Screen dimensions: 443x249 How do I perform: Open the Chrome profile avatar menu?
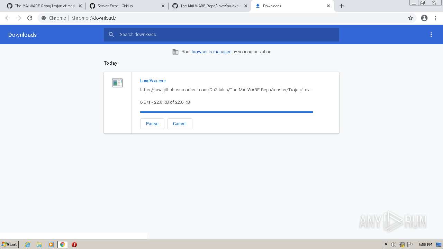424,18
